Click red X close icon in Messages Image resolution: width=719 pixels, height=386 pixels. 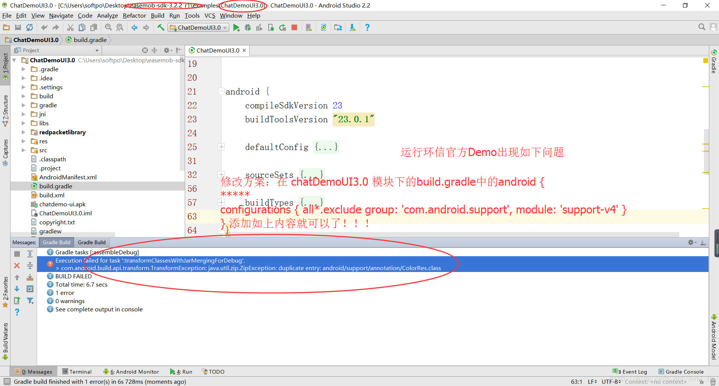pos(17,266)
